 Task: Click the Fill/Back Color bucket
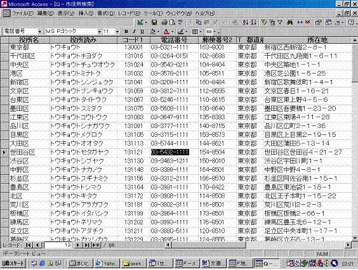[153, 32]
